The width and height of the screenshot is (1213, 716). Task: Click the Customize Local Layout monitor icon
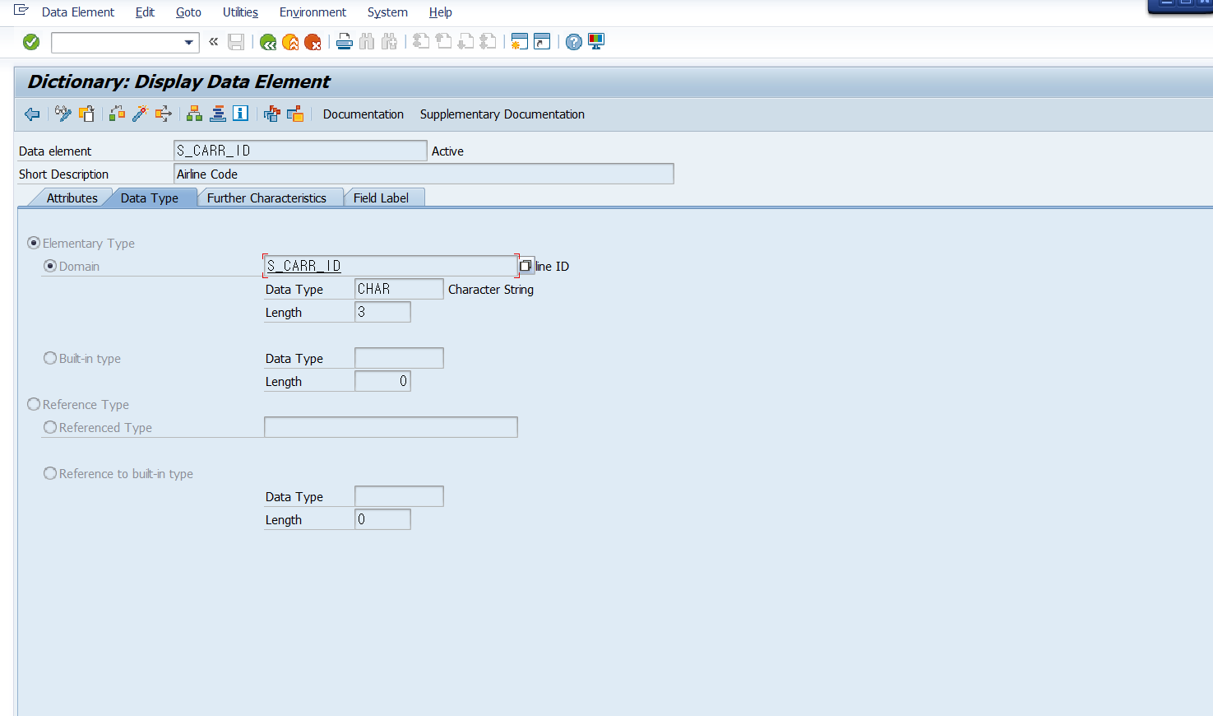pyautogui.click(x=596, y=42)
